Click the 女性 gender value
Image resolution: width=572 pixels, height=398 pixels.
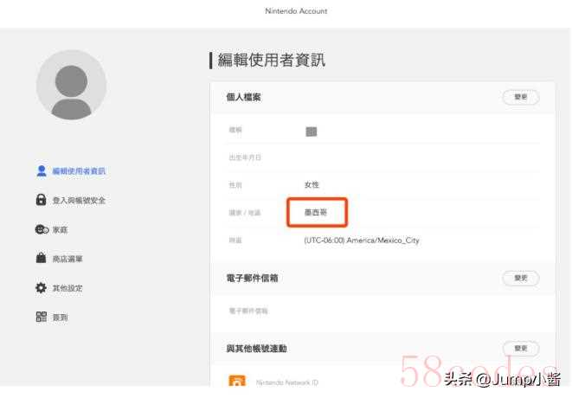tap(312, 185)
